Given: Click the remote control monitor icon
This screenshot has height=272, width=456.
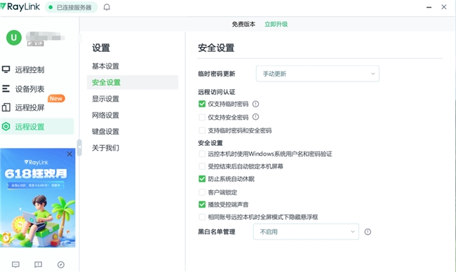Looking at the screenshot, I should pos(6,69).
